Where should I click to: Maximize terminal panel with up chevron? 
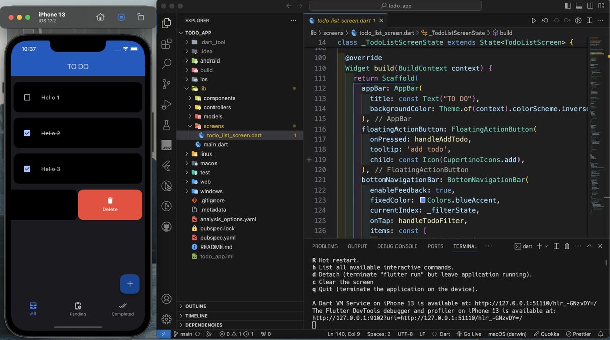(589, 246)
